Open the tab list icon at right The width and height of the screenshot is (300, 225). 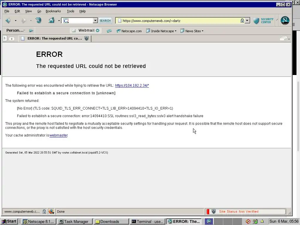pos(284,39)
